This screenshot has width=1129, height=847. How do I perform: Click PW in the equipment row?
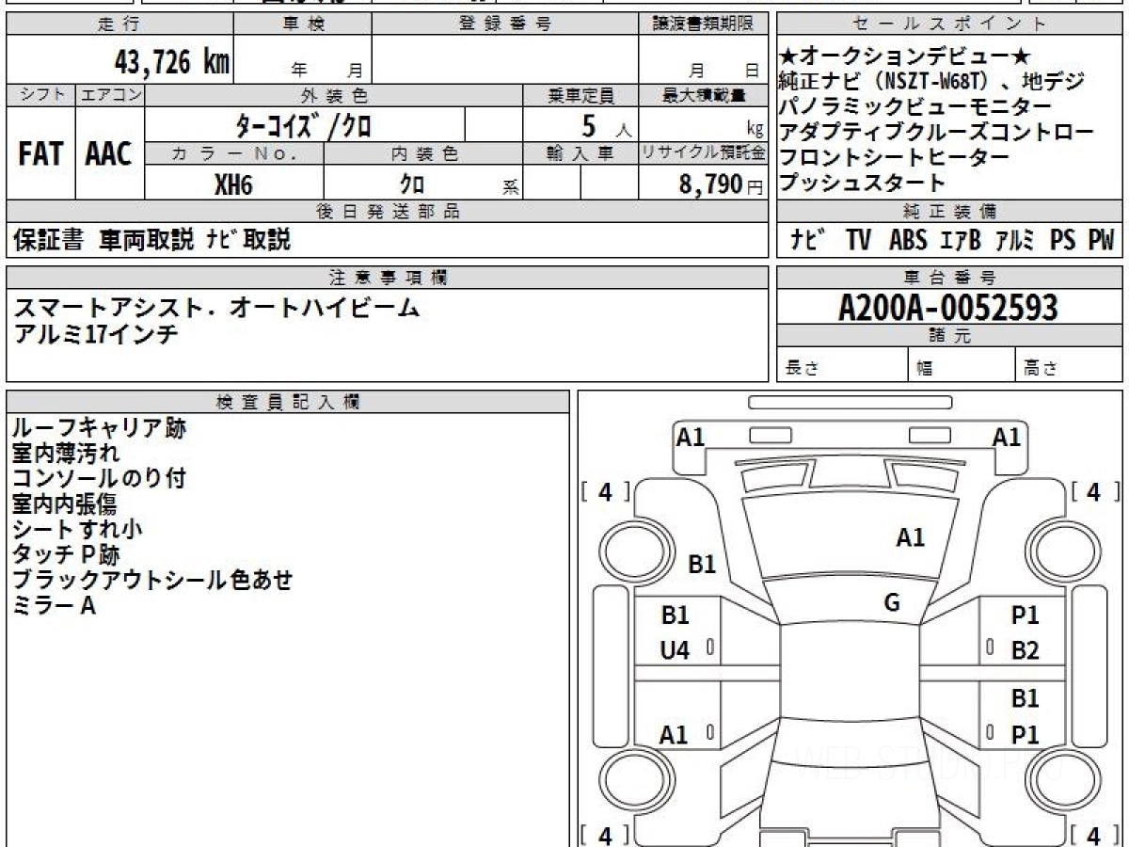[x=1101, y=241]
